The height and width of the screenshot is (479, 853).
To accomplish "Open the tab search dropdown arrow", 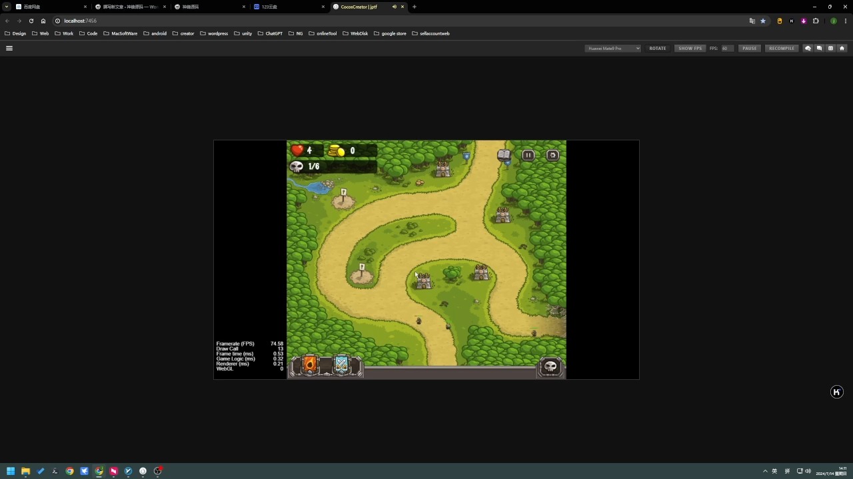I will (6, 7).
